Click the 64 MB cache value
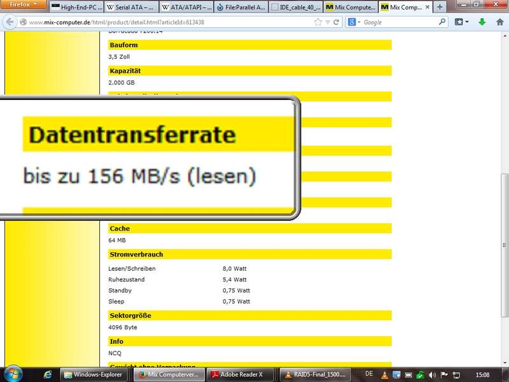The width and height of the screenshot is (509, 382). coord(117,240)
